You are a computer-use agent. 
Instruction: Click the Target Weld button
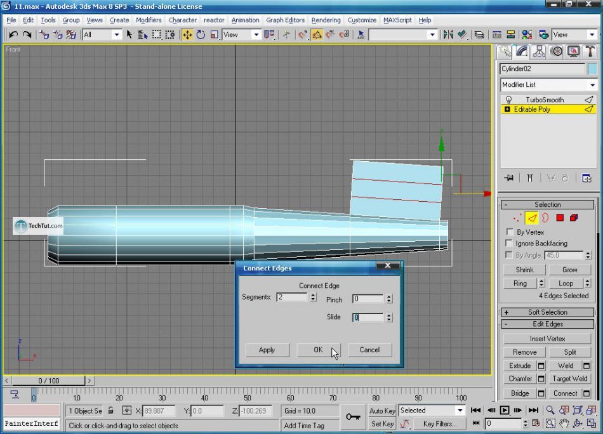[x=570, y=379]
